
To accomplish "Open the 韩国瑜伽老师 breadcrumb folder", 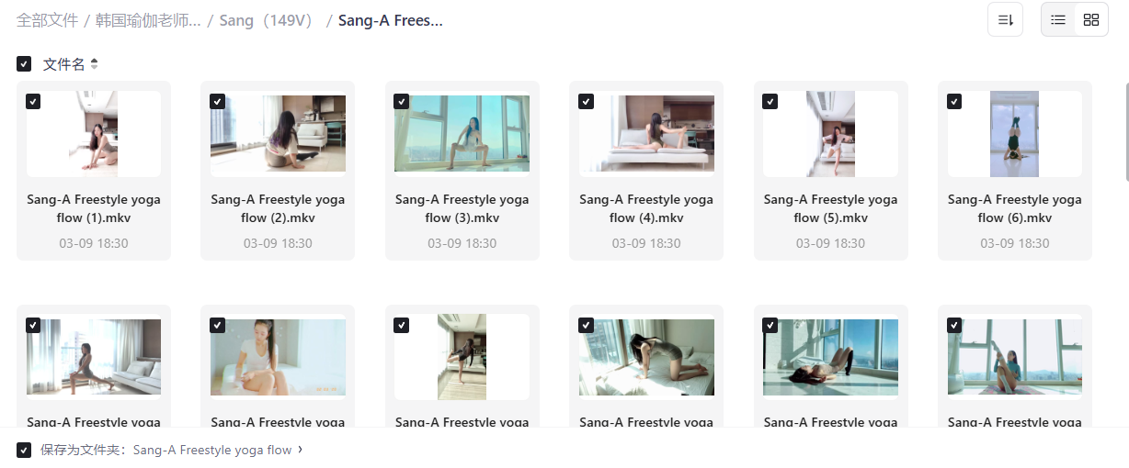I will pyautogui.click(x=148, y=20).
